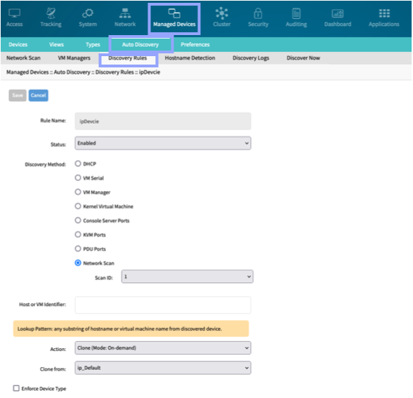The image size is (413, 398).
Task: Open the Applications grid icon
Action: coord(384,13)
